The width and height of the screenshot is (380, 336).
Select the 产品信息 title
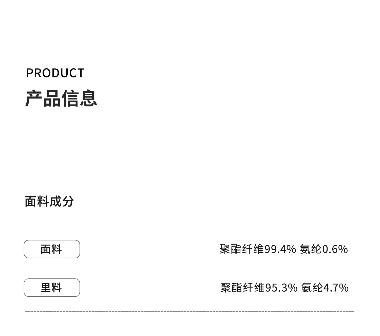tap(61, 98)
